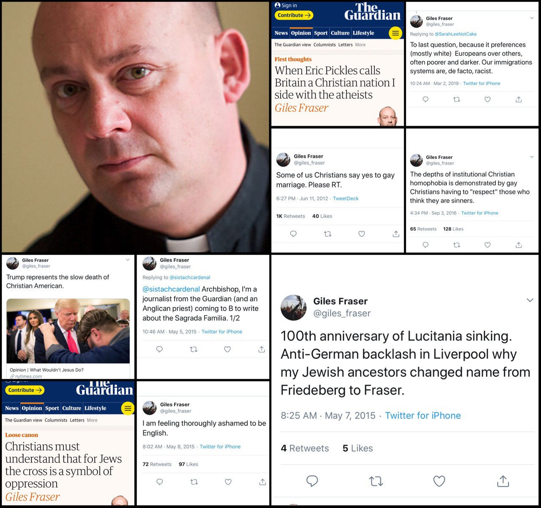Screen dimensions: 541x508
Task: Share the Lucitania anniversary tweet
Action: [503, 481]
